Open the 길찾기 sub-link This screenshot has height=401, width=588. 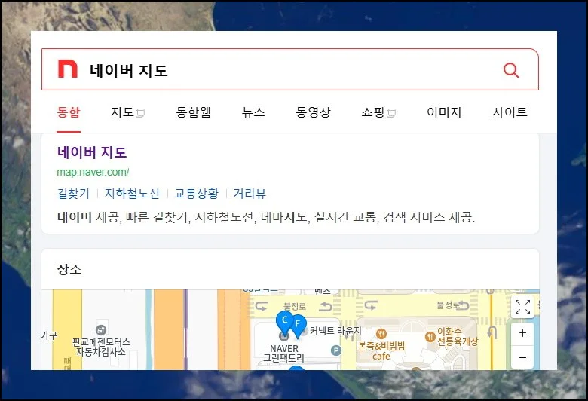(73, 194)
